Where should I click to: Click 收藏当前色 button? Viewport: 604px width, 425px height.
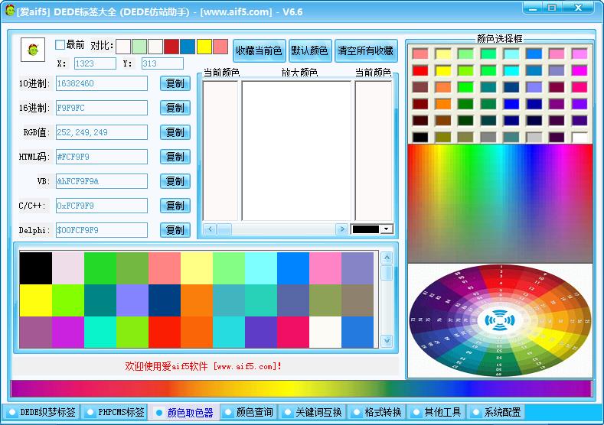[x=260, y=50]
